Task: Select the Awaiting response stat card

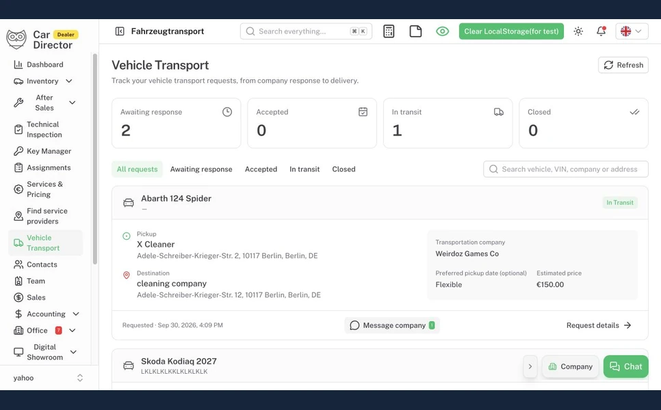Action: [177, 123]
